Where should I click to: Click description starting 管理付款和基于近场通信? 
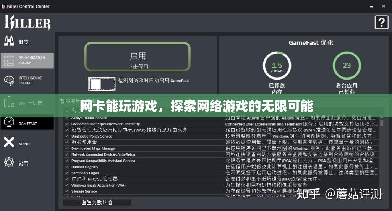(273, 179)
